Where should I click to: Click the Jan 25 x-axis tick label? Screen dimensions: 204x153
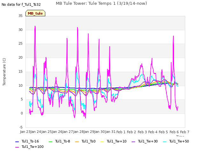pos(47,132)
